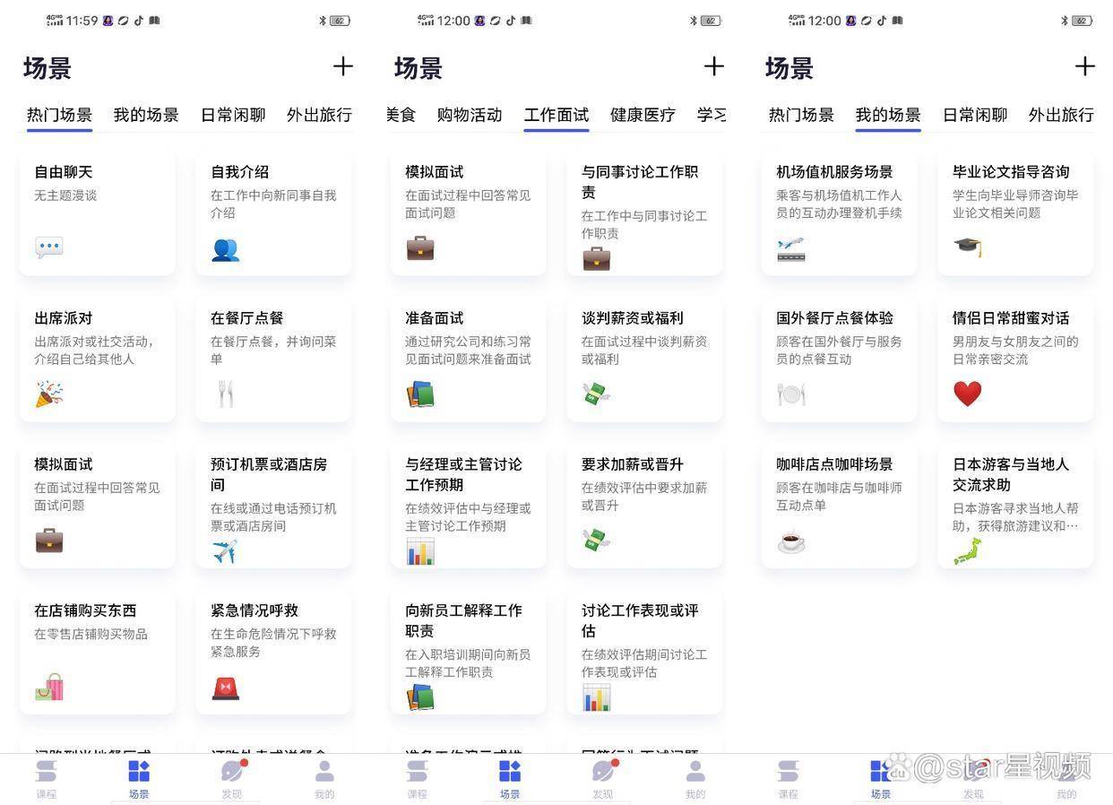Tap the red heart icon for 情侣日常甜蜜对话
The image size is (1113, 805).
click(x=967, y=394)
